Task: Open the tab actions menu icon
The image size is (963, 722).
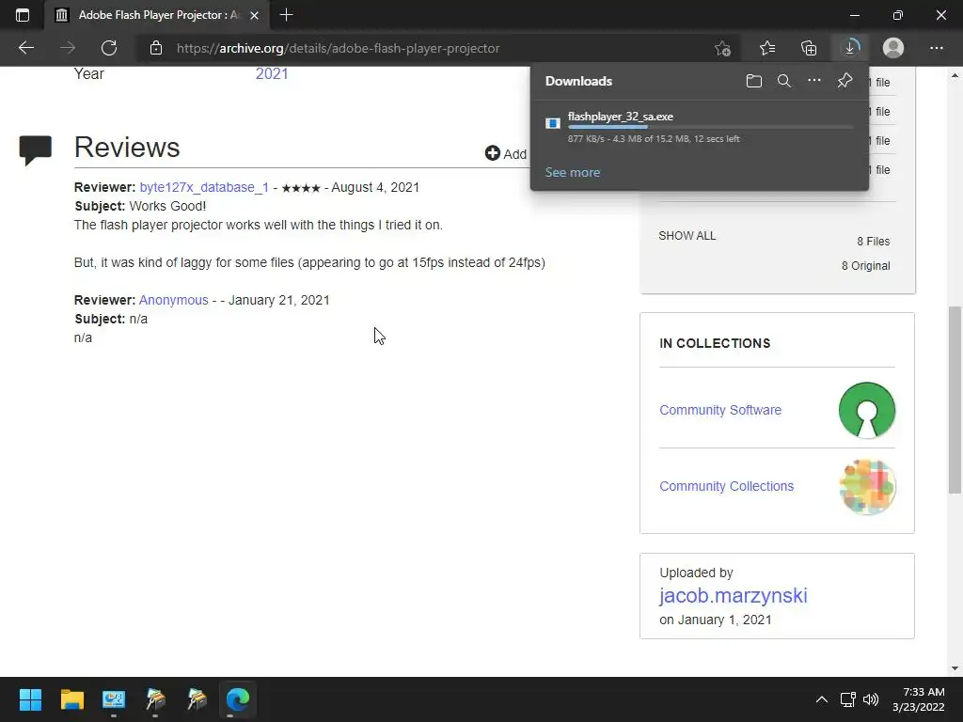Action: click(23, 15)
